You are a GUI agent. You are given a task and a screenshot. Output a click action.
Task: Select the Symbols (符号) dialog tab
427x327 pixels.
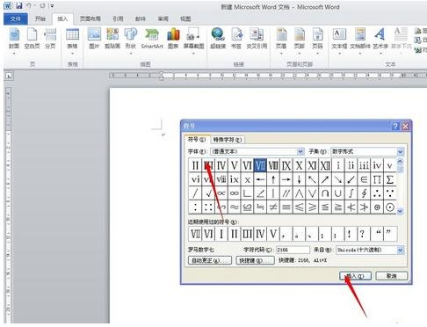pyautogui.click(x=197, y=140)
